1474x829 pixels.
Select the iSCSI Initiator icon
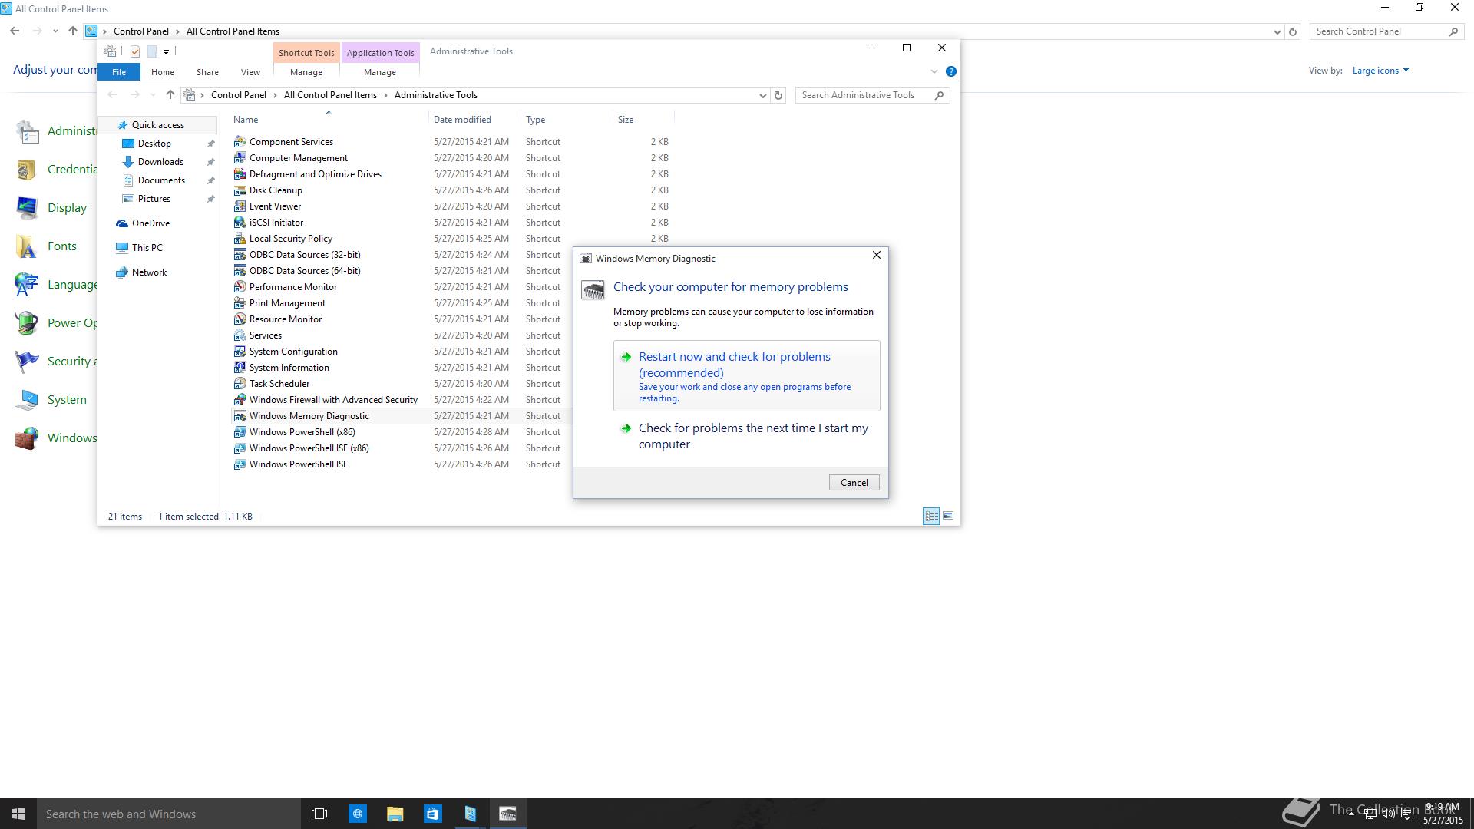240,223
